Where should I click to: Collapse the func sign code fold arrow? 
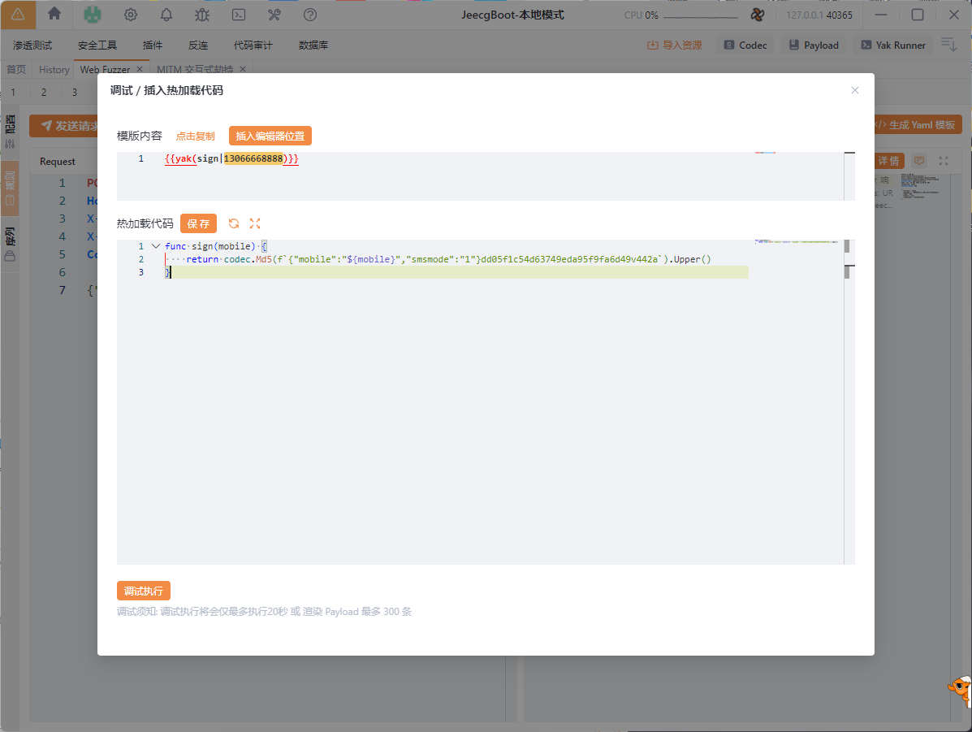point(156,246)
